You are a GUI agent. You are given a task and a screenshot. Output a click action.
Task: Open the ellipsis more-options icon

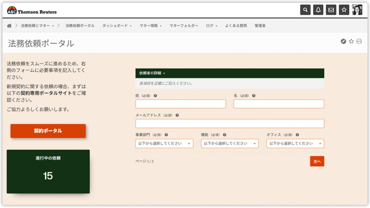point(359,41)
